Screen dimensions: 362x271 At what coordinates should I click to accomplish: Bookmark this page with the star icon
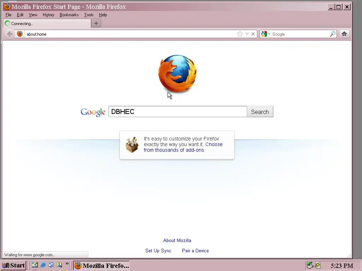coord(240,34)
